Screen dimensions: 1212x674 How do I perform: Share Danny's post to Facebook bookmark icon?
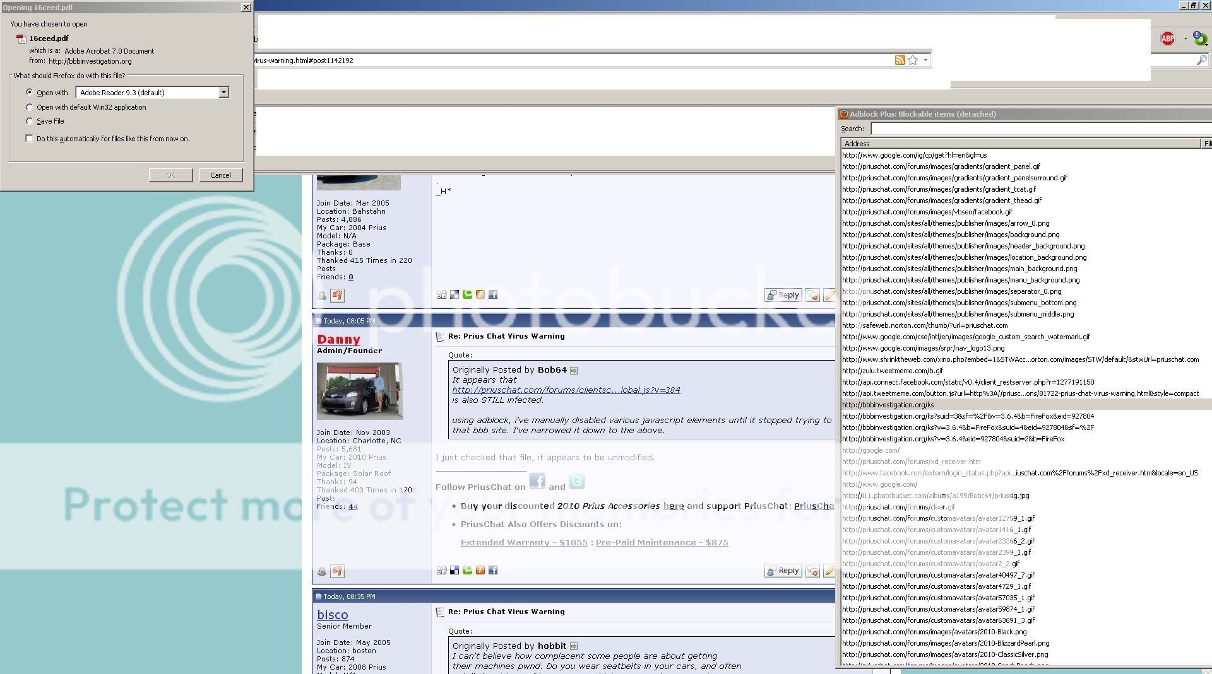(x=493, y=571)
